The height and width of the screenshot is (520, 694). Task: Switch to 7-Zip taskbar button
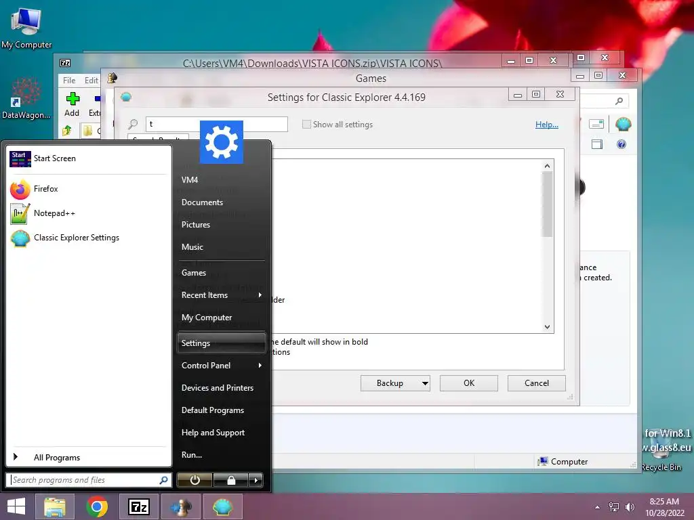click(138, 506)
